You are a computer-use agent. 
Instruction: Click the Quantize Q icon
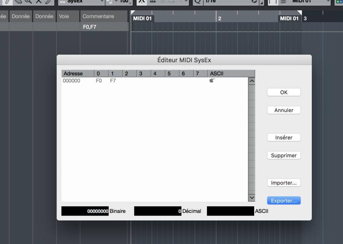tap(198, 1)
